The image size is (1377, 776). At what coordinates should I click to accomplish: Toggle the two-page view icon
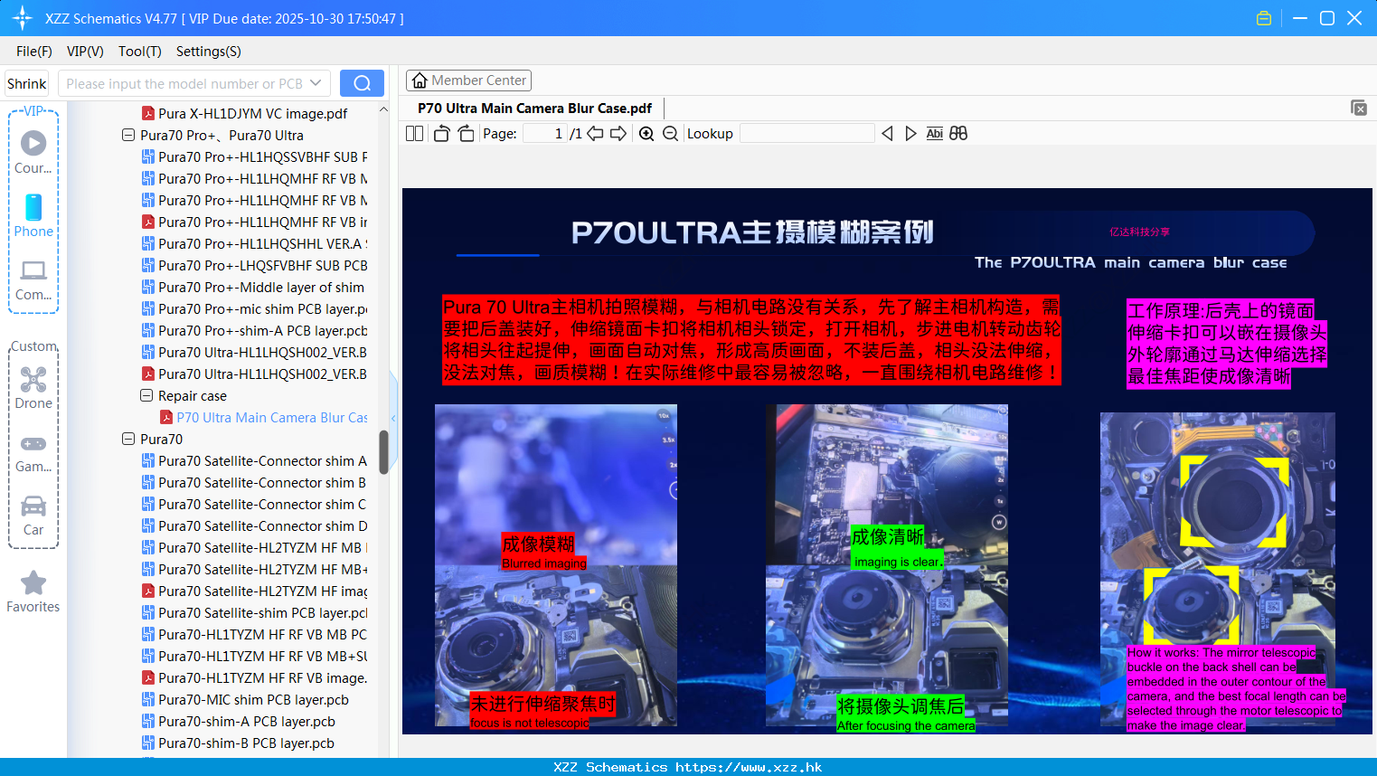(x=414, y=134)
